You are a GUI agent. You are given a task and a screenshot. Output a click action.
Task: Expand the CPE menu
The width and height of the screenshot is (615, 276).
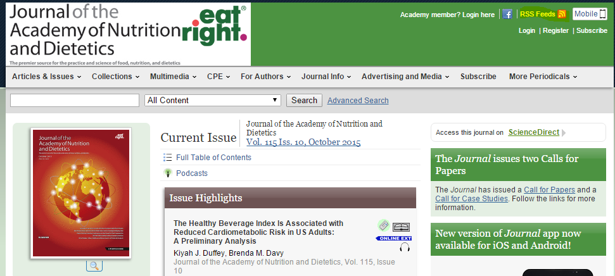click(219, 77)
